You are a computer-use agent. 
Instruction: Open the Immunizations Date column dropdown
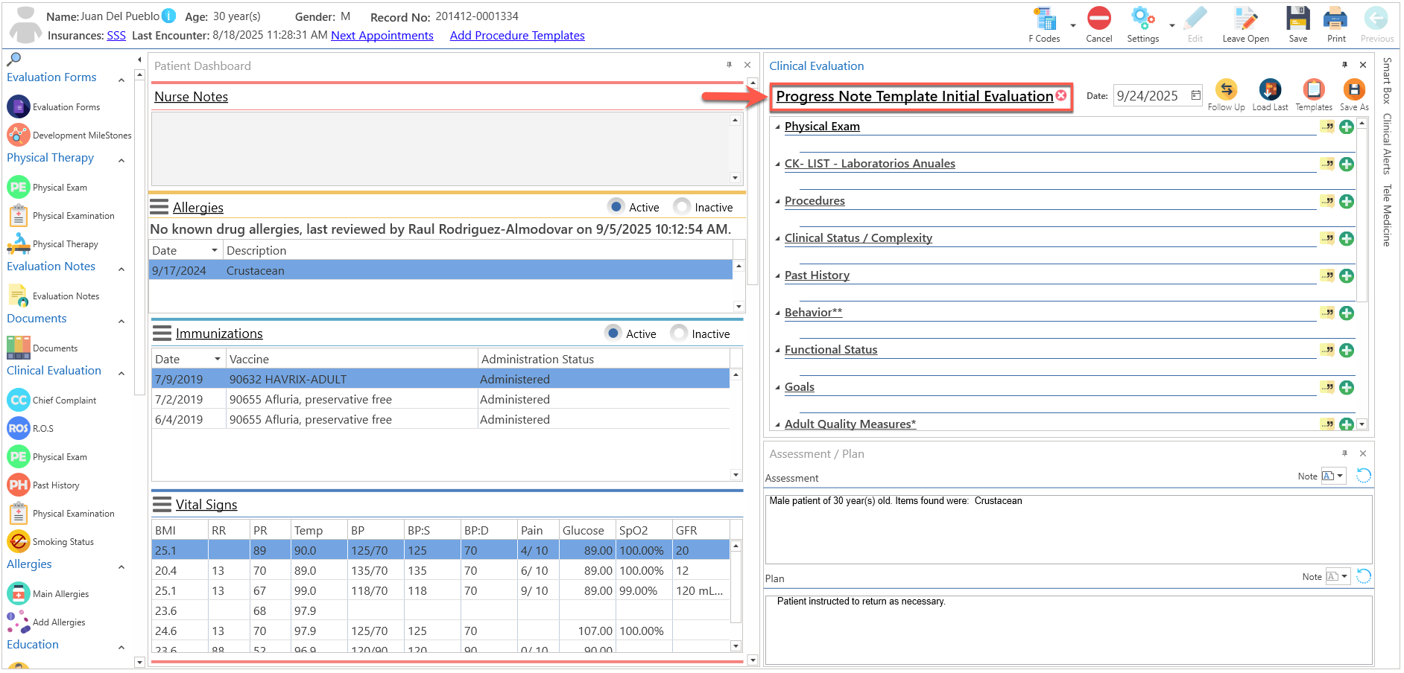tap(218, 359)
